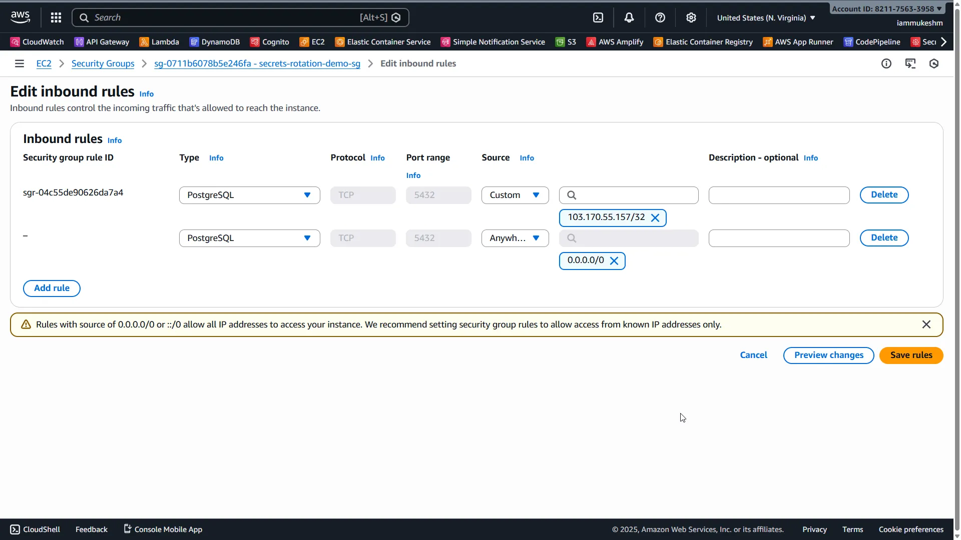Image resolution: width=961 pixels, height=540 pixels.
Task: Click the notifications bell icon
Action: [629, 17]
